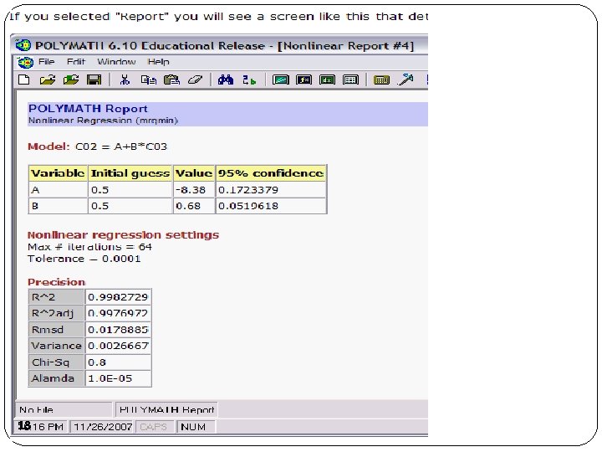Click the POLYMATH Report status bar panel
602x452 pixels.
tap(166, 409)
